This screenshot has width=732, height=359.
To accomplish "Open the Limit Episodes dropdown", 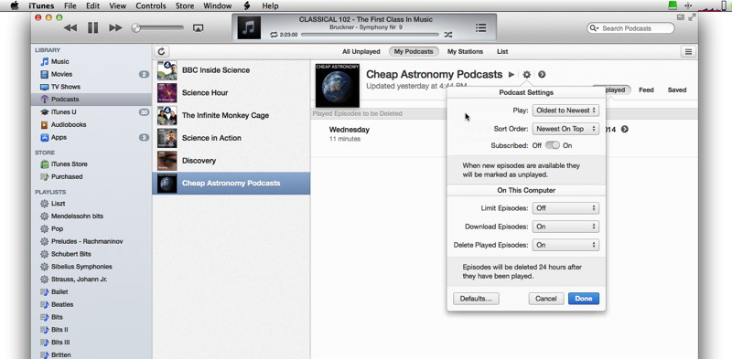I will pos(565,208).
